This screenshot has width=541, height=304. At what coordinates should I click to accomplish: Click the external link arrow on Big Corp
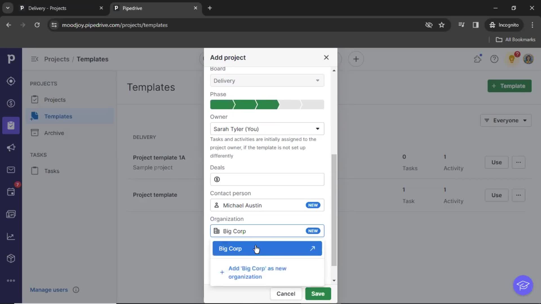(313, 248)
